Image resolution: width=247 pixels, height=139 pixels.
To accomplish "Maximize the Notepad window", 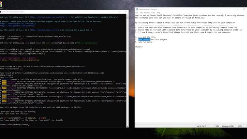I will 244,9.
